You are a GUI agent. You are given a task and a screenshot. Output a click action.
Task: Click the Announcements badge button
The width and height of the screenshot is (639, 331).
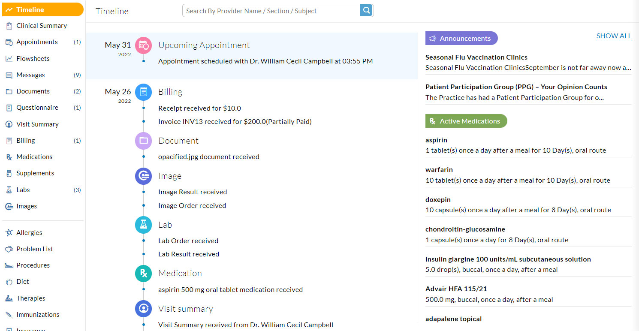[x=461, y=38]
